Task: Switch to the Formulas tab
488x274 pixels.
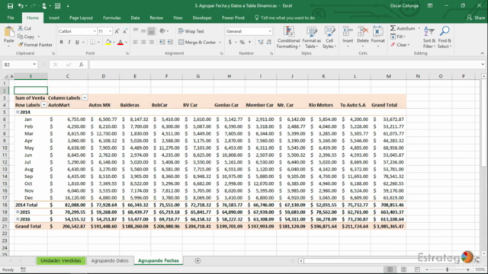Action: pos(112,18)
